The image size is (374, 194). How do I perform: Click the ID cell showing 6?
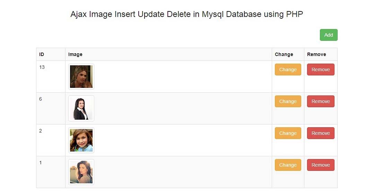[x=41, y=99]
